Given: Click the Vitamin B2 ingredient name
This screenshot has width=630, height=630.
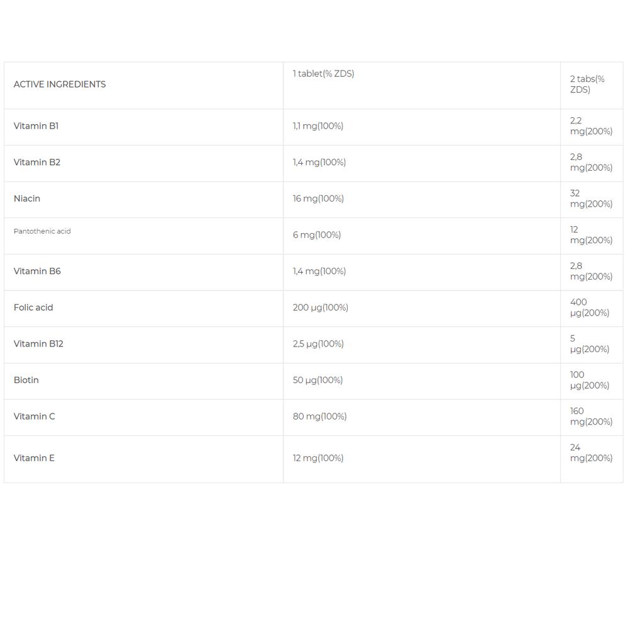Looking at the screenshot, I should click(x=37, y=163).
